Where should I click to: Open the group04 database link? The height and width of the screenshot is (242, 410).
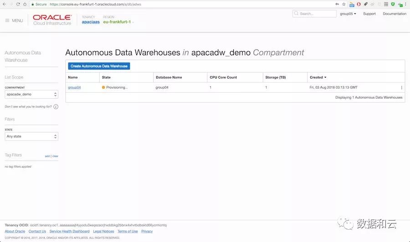click(74, 87)
